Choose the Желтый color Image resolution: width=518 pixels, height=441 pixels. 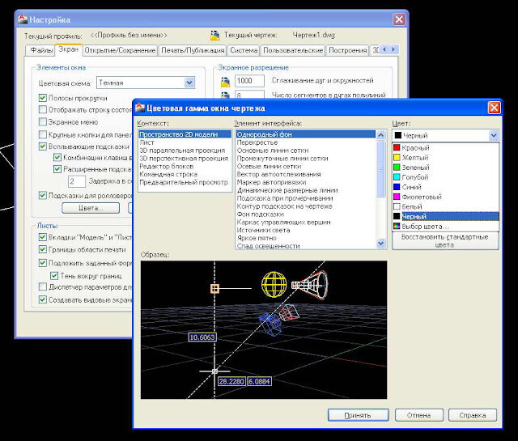[445, 158]
